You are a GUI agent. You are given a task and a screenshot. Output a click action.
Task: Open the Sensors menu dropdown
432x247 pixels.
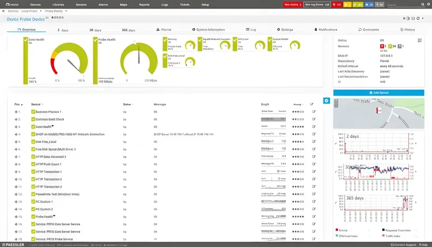pyautogui.click(x=81, y=4)
